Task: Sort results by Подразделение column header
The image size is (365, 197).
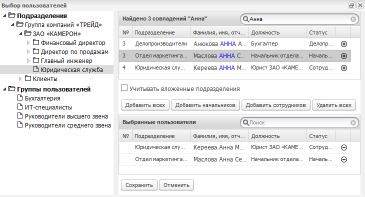Action: 161,32
